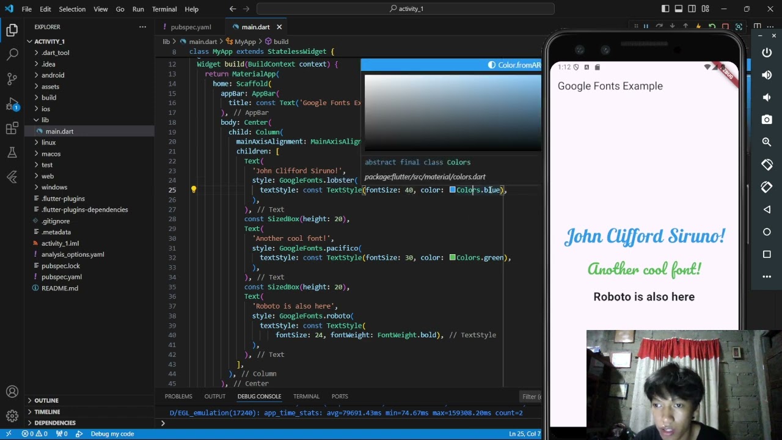
Task: Stop debugging with red square
Action: pyautogui.click(x=725, y=27)
